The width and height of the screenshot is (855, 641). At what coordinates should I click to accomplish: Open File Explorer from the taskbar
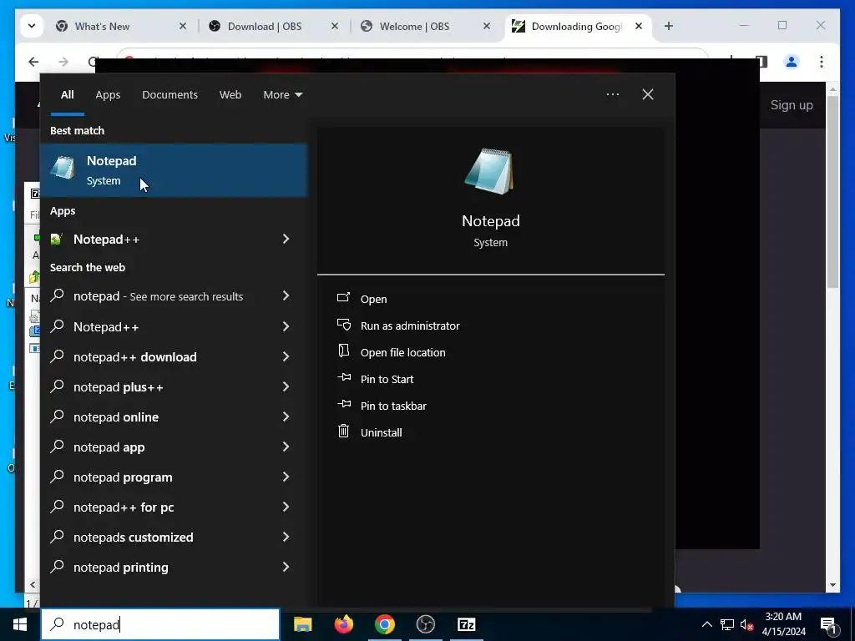302,624
